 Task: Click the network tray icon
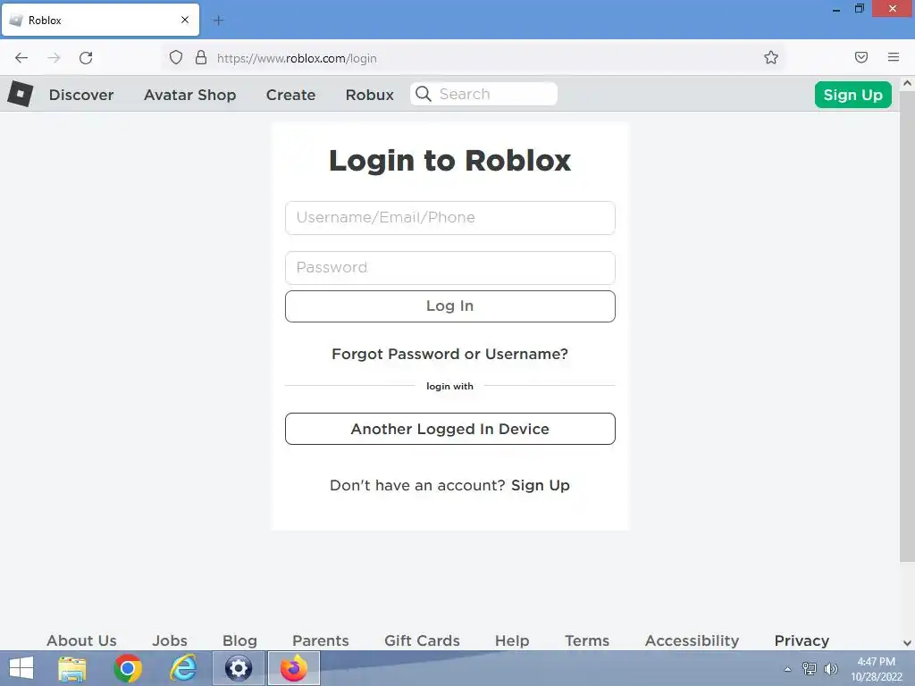tap(810, 668)
